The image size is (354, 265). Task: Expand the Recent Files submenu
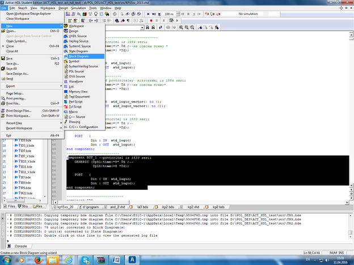tap(14, 122)
